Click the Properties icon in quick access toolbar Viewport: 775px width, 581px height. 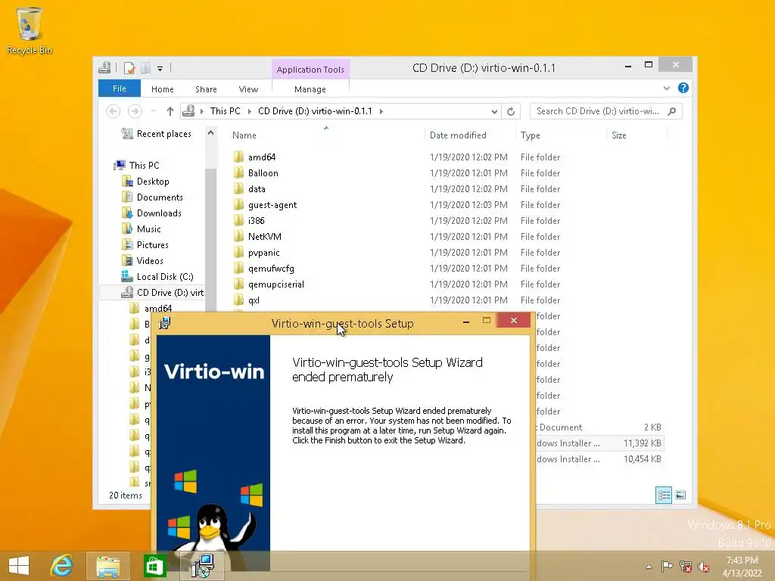[x=129, y=67]
